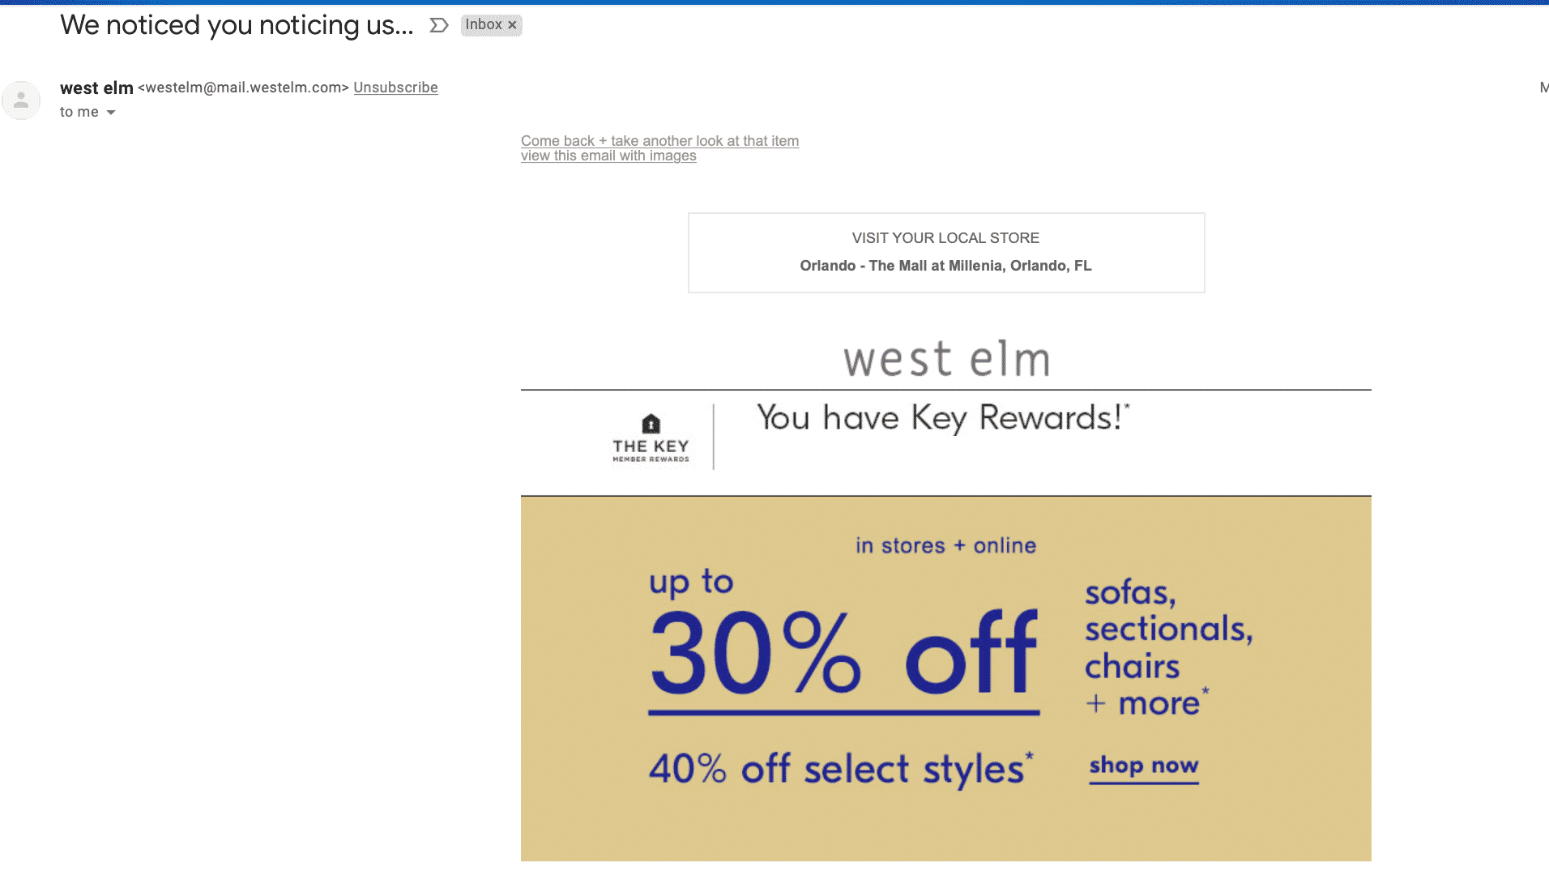Screen dimensions: 1549x888
Task: Click the email subject 'We noticed you noticing us...'
Action: pyautogui.click(x=237, y=26)
